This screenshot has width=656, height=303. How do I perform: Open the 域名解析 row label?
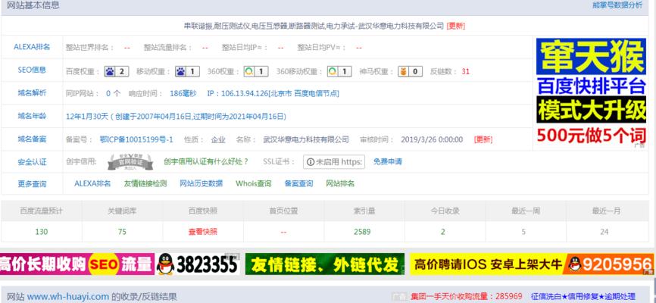[x=32, y=93]
